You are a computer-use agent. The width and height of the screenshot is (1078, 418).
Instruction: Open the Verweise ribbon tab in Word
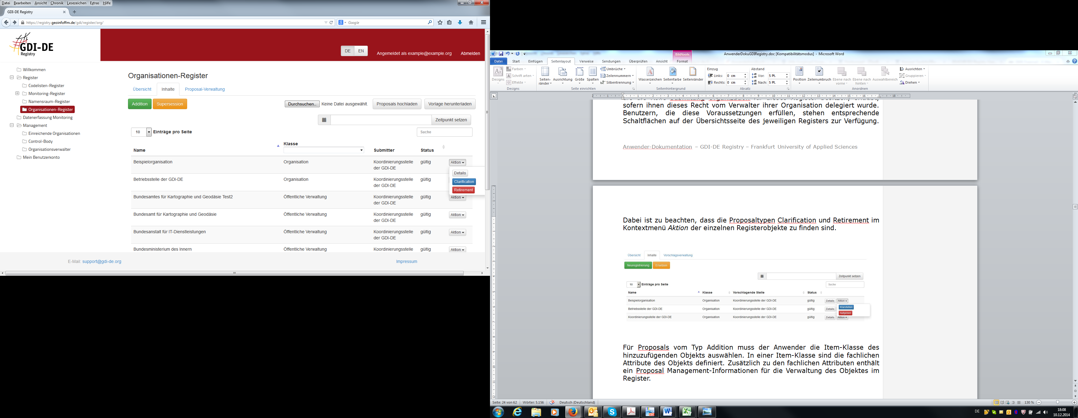(x=586, y=61)
